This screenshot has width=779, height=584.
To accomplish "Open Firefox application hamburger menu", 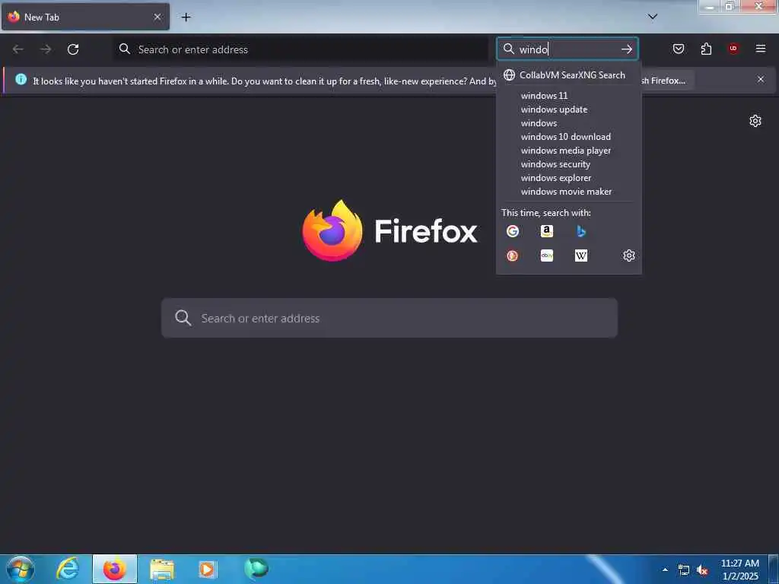I will pyautogui.click(x=760, y=49).
